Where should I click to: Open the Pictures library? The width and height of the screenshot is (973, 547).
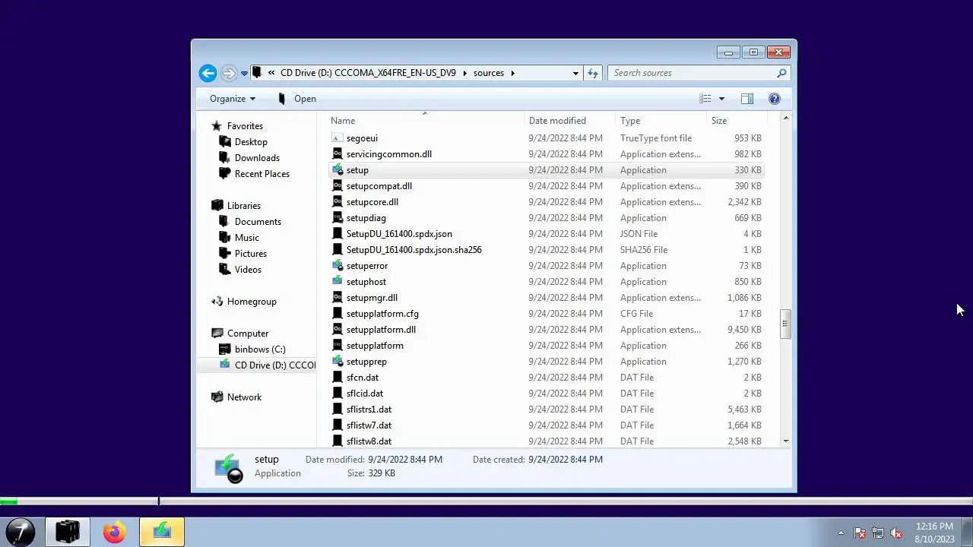pyautogui.click(x=250, y=254)
